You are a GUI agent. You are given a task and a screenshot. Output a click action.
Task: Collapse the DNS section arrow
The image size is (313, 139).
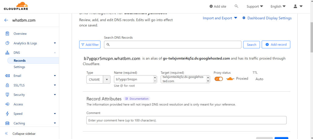pyautogui.click(x=55, y=53)
